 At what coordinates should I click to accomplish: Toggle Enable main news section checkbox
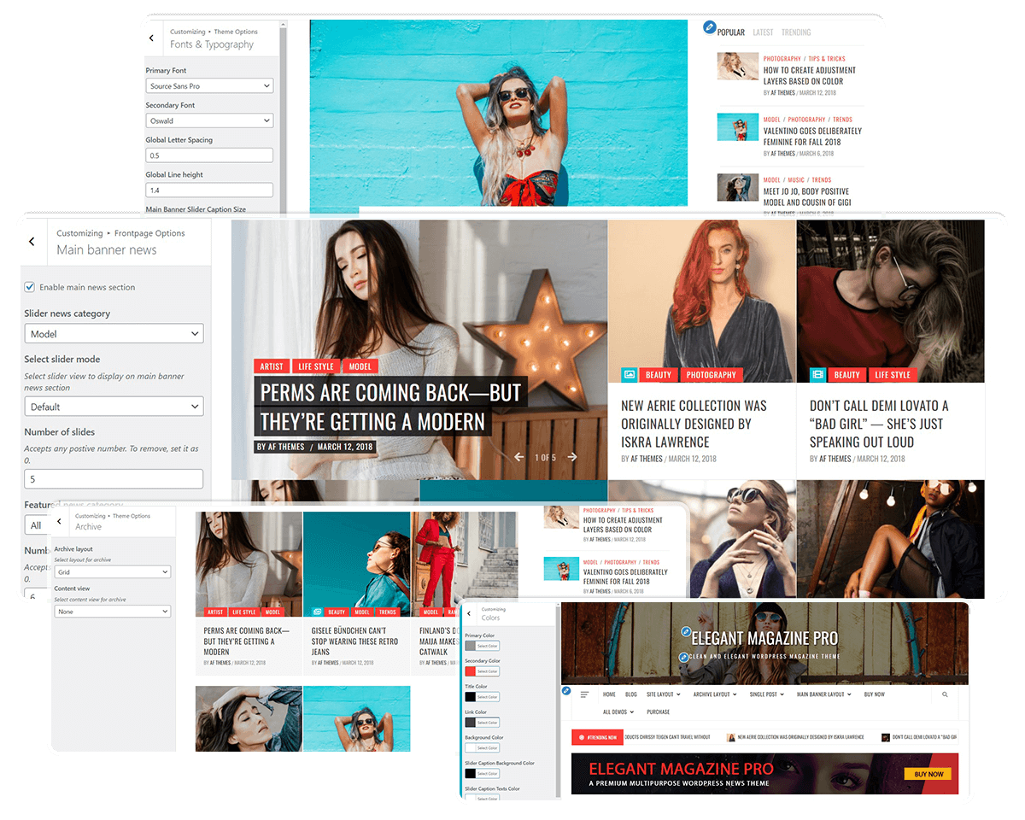point(30,287)
